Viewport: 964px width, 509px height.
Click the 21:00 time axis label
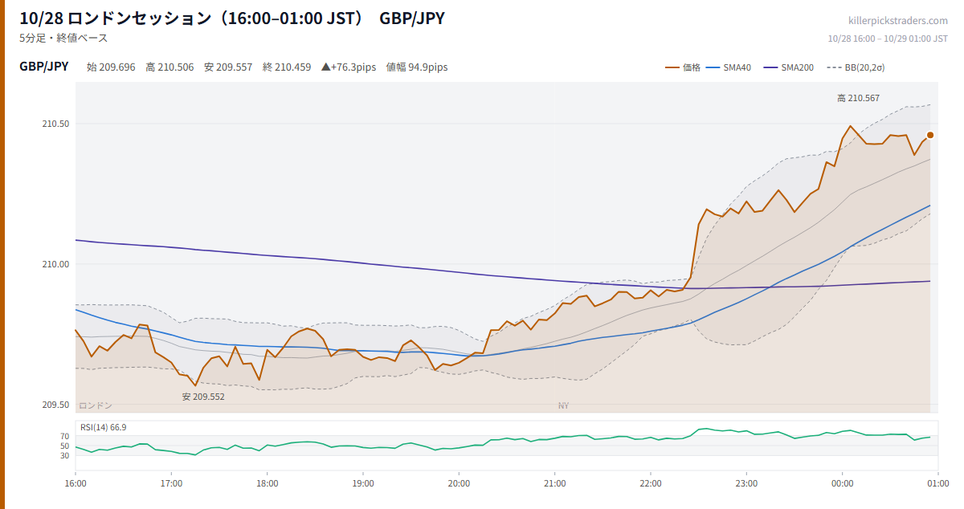click(555, 484)
